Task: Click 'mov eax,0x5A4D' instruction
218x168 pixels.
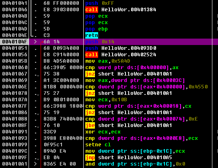Action: 108,61
